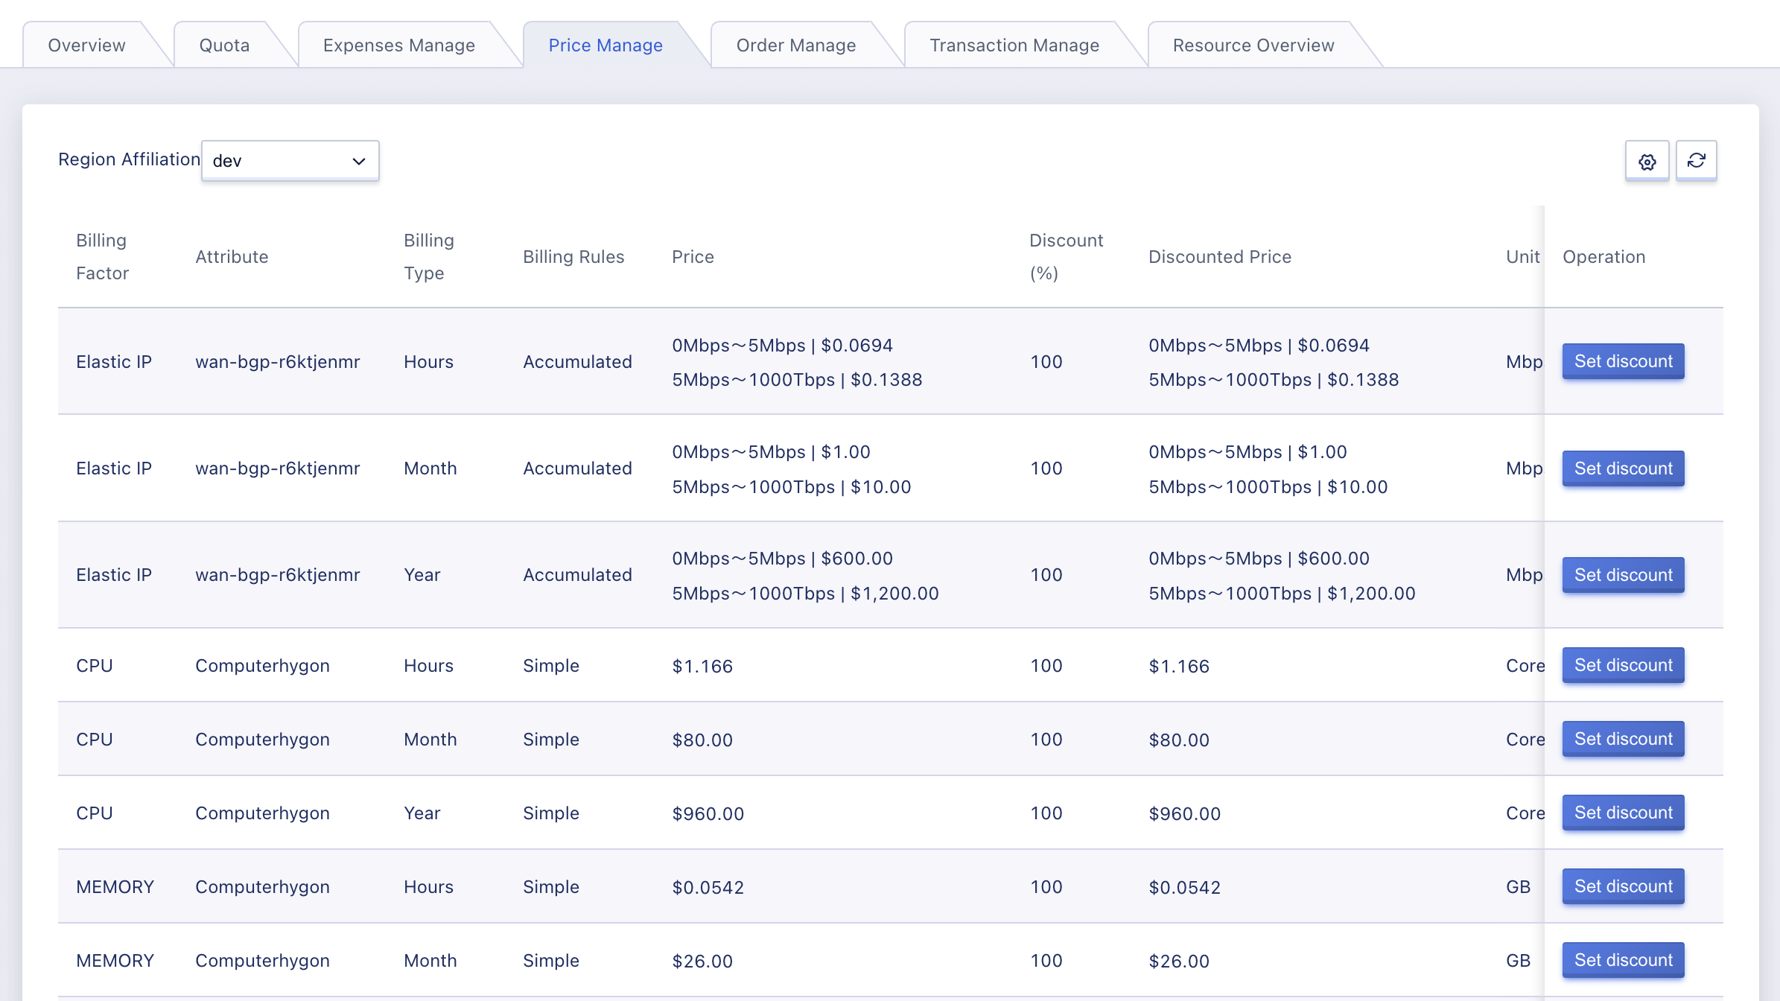Select the Price Manage tab
Screen dimensions: 1780x1001
tap(605, 45)
